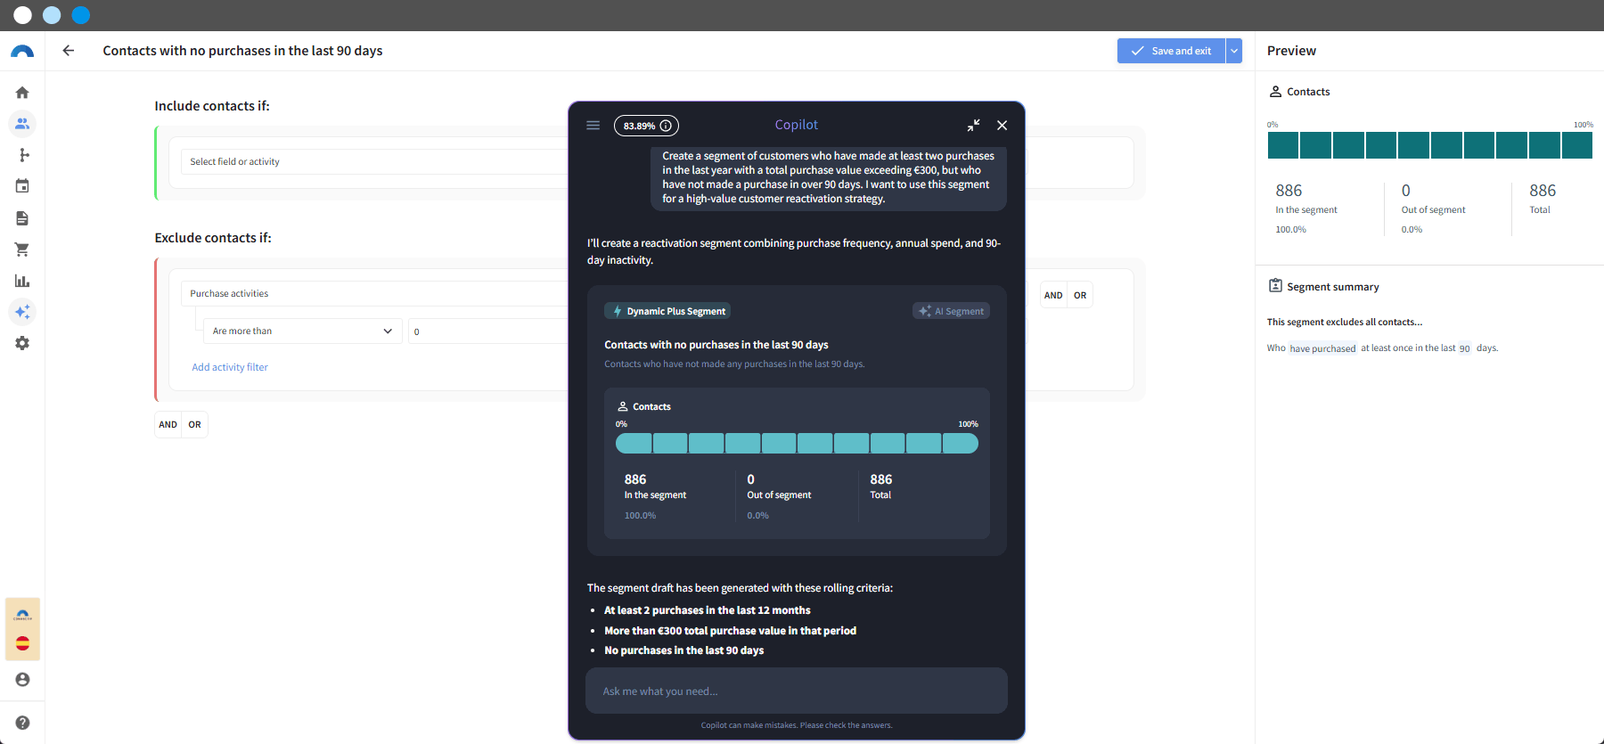This screenshot has height=744, width=1604.
Task: Click the 83.89% badge in the Copilot header
Action: click(x=646, y=126)
